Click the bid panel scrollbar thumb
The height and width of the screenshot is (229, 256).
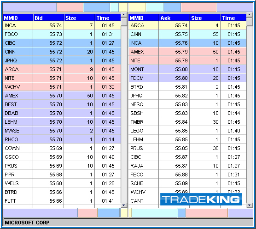coord(124,22)
